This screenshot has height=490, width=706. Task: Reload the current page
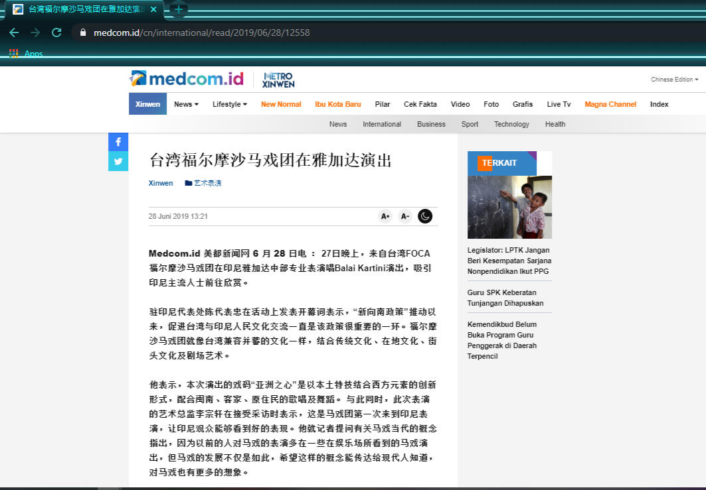click(x=56, y=32)
